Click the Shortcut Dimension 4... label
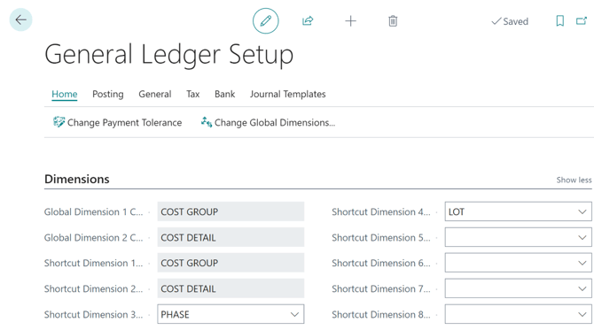594x330 pixels. pyautogui.click(x=381, y=211)
